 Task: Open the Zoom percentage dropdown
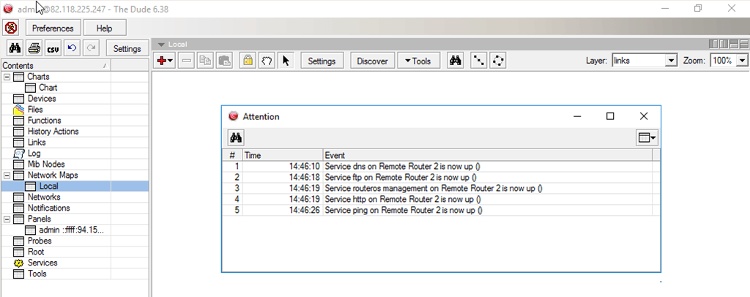coord(742,61)
